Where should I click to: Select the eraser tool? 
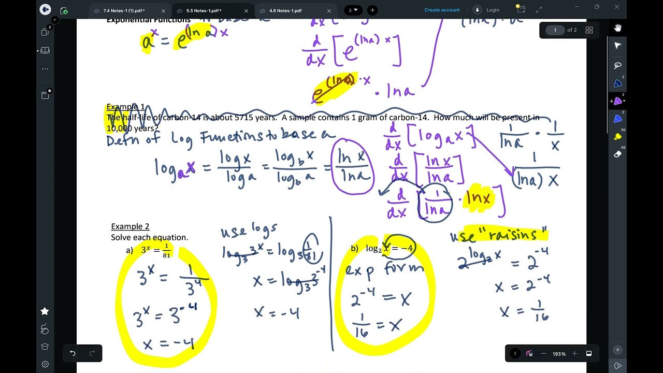(x=617, y=154)
